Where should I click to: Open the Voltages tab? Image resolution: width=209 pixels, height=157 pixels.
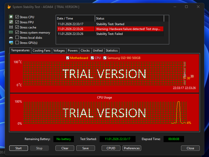[x=59, y=51]
